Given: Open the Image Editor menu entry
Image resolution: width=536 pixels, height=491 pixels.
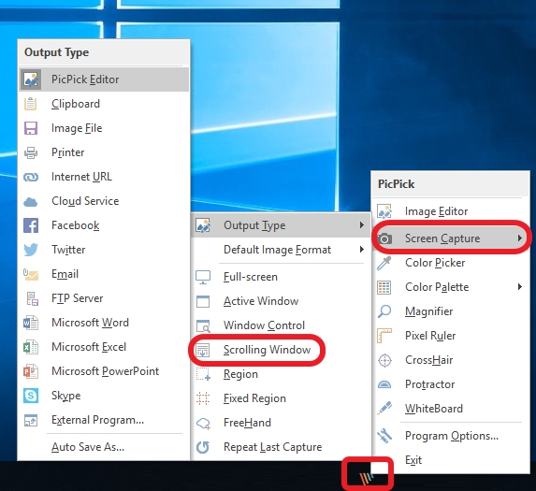Looking at the screenshot, I should (451, 211).
